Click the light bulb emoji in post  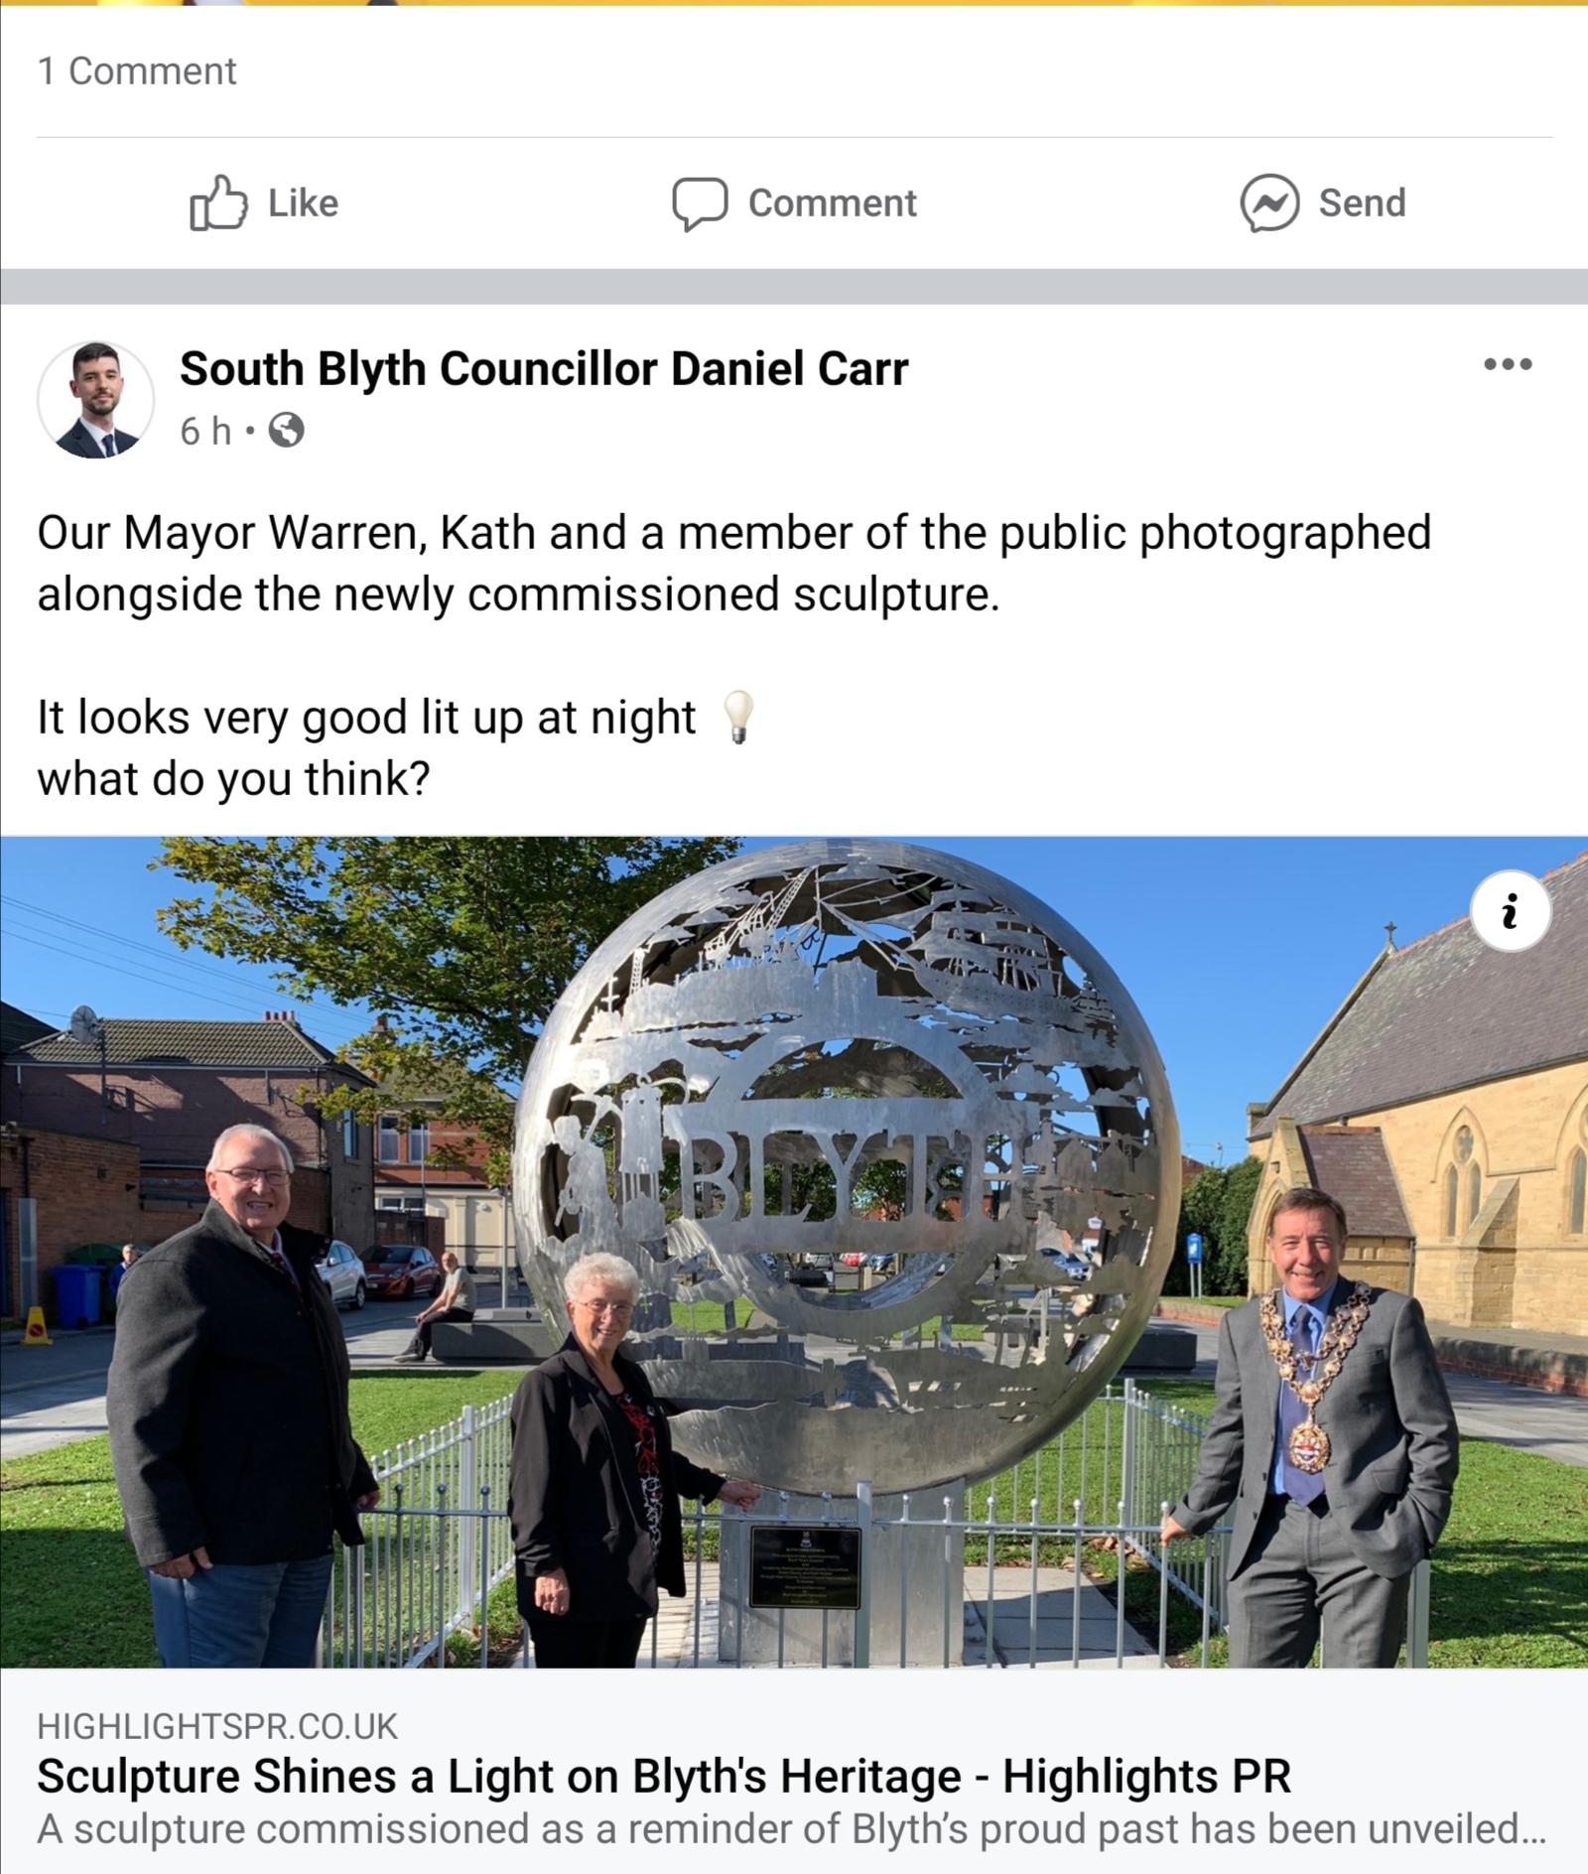tap(737, 717)
